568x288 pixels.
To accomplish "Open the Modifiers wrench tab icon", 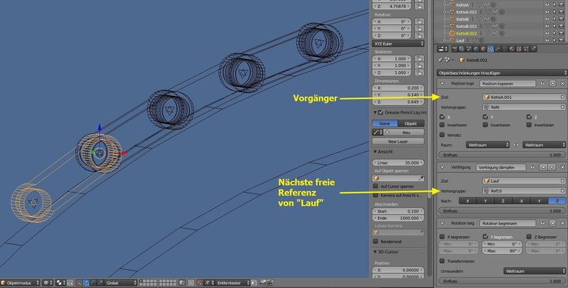I will click(x=498, y=49).
